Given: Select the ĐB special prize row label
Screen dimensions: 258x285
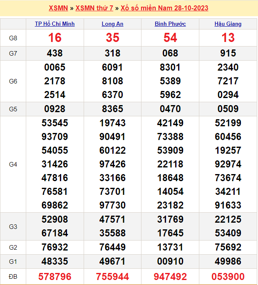Looking at the screenshot, I should click(x=13, y=276).
